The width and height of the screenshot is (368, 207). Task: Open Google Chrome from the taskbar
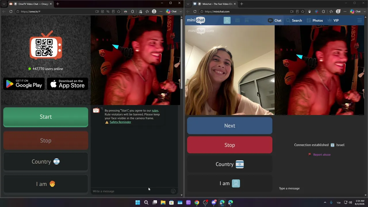coord(197,202)
